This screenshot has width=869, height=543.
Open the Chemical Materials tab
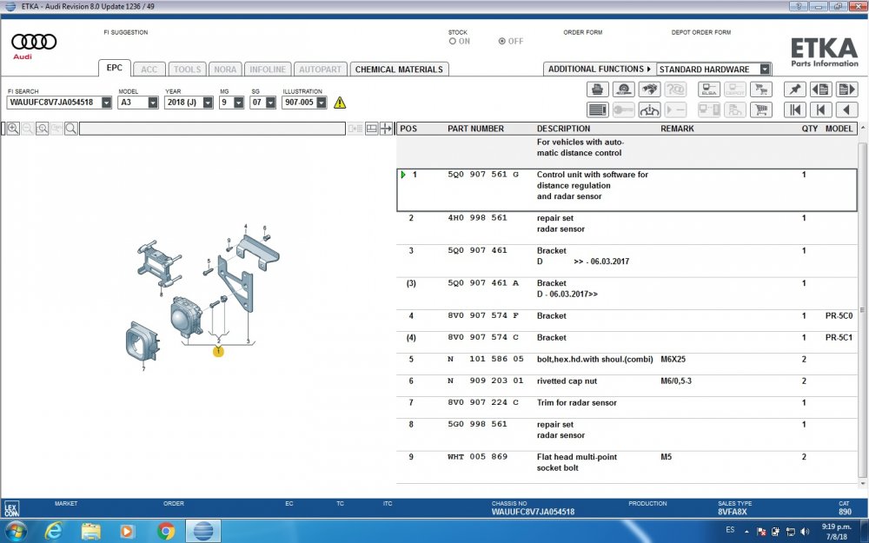[399, 70]
